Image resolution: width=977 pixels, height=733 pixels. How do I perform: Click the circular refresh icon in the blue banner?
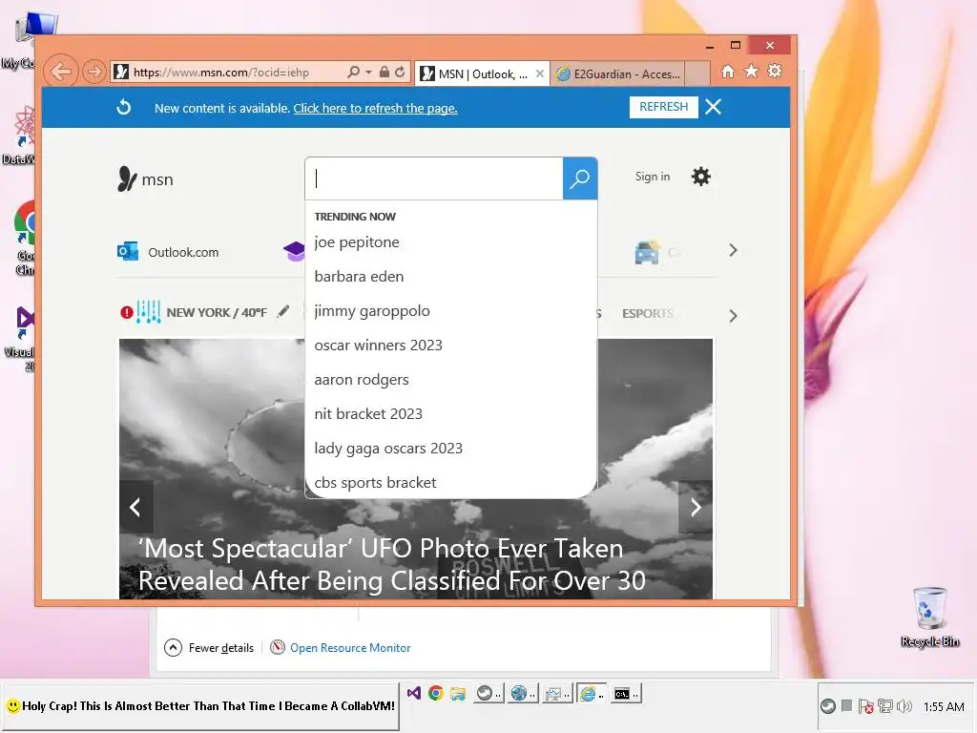[124, 107]
